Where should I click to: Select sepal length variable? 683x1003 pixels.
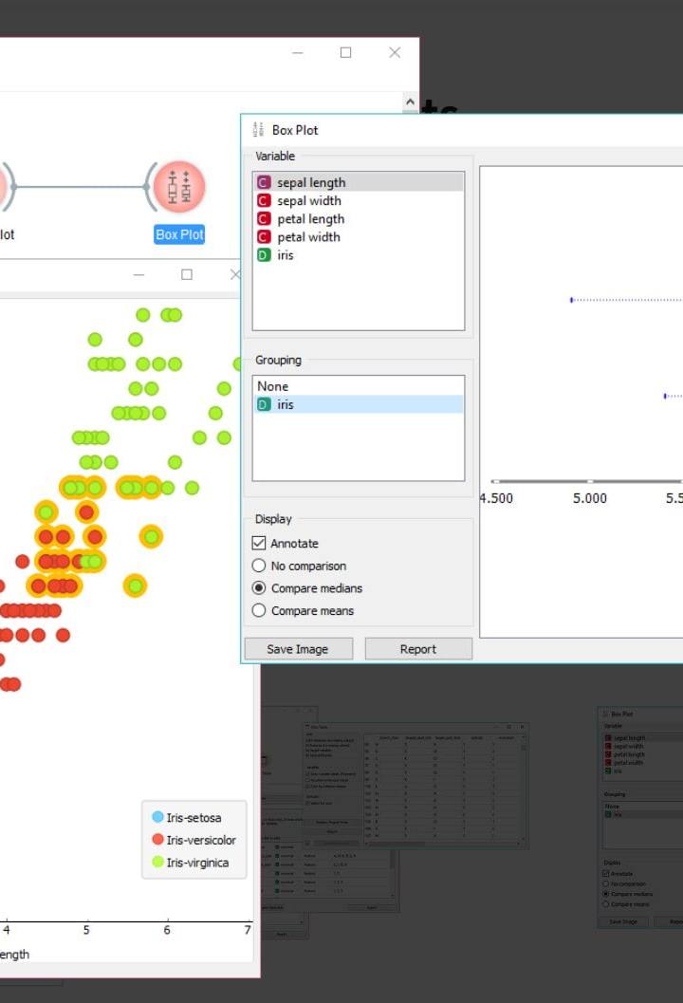point(359,182)
